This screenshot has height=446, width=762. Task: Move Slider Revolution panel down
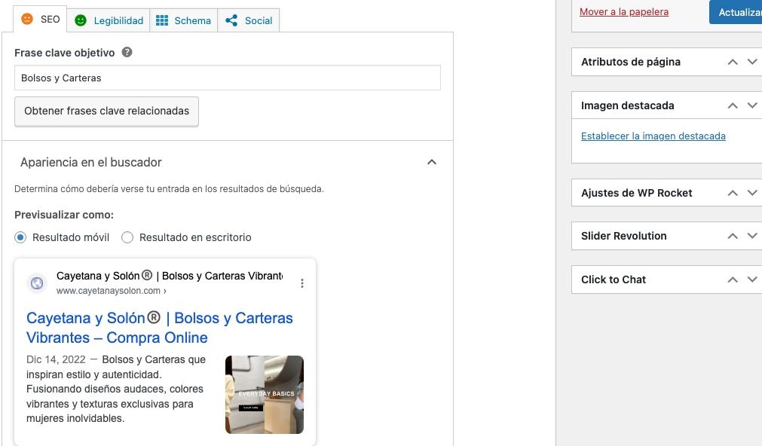[x=751, y=236]
